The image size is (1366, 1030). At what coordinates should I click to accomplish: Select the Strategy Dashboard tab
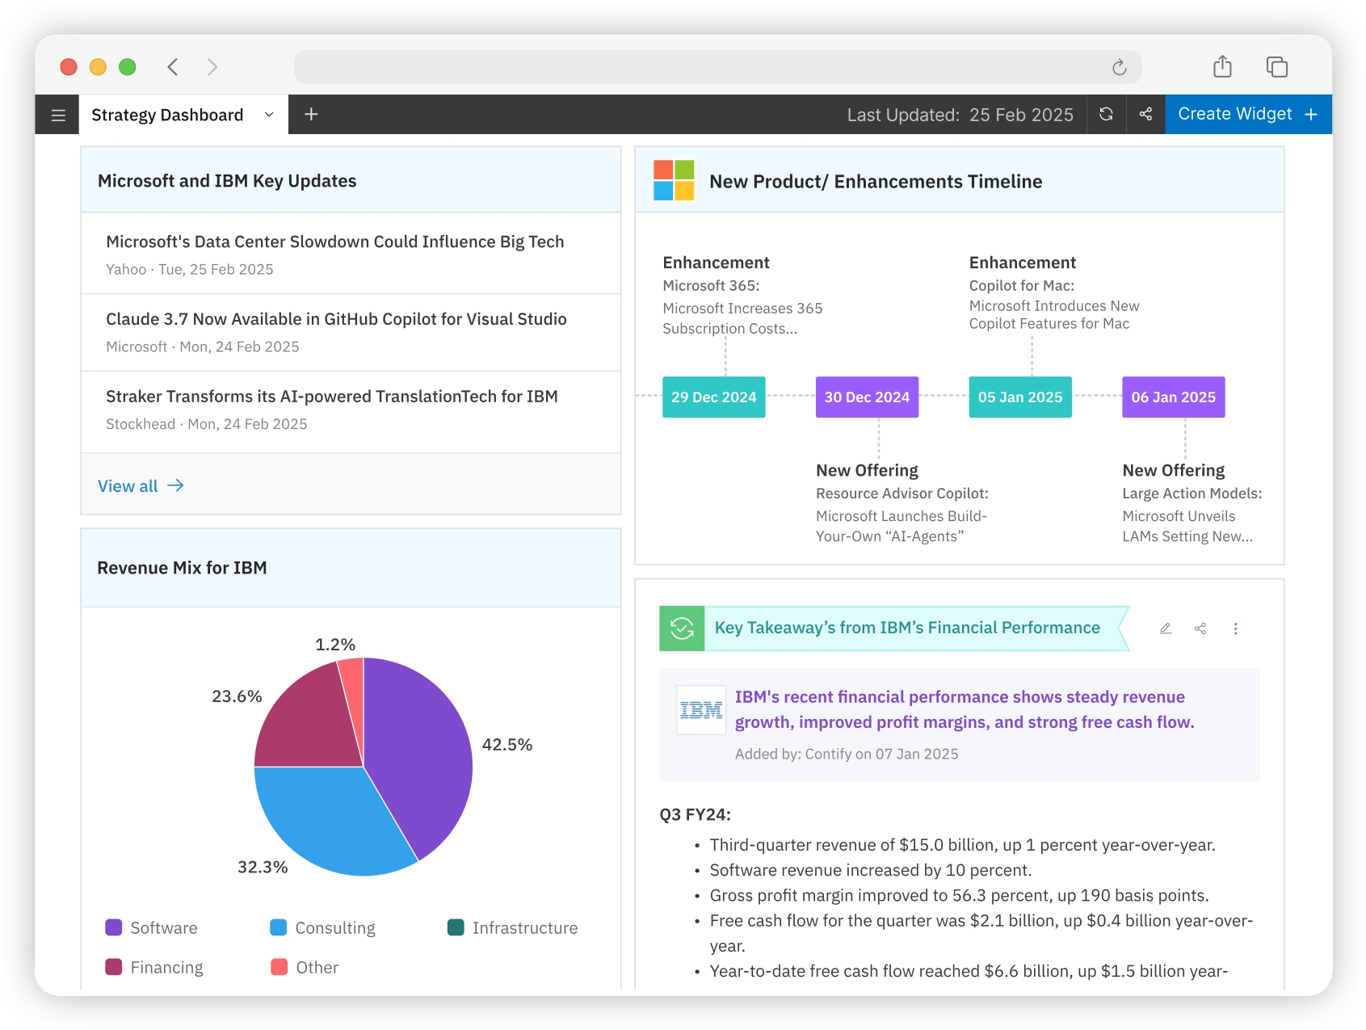(x=167, y=115)
